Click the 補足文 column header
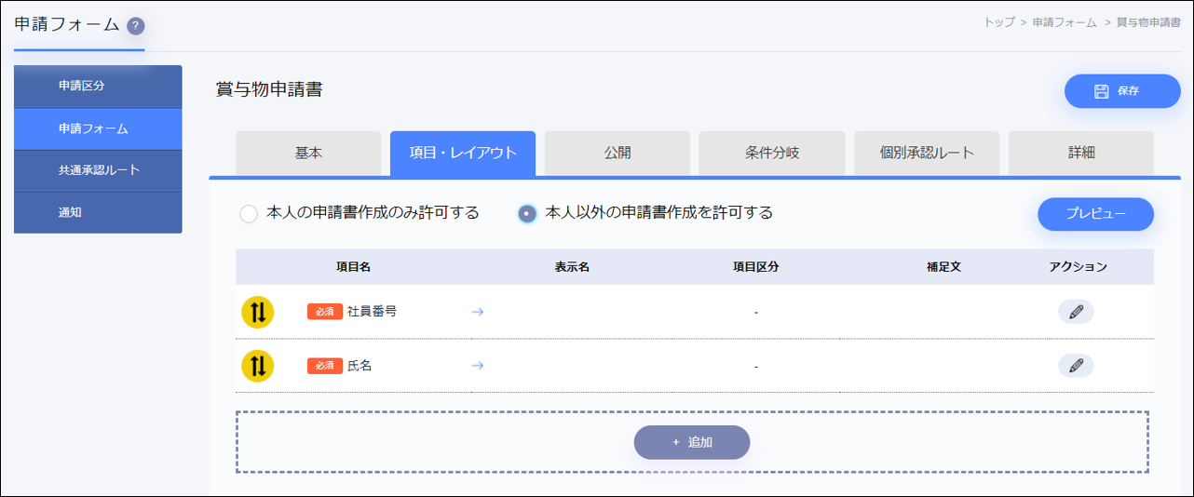This screenshot has height=497, width=1194. 943,266
